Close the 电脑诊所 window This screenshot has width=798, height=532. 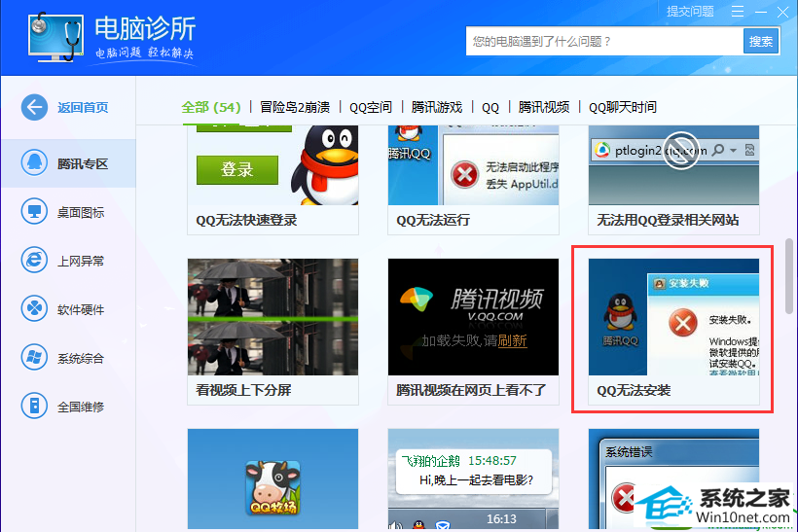point(782,12)
